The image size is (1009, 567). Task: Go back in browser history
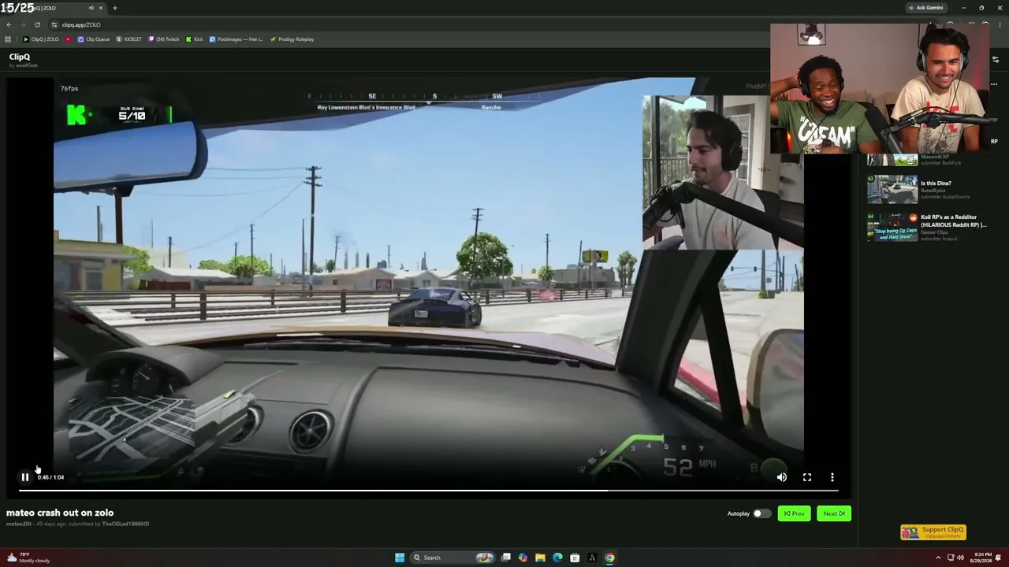coord(9,24)
